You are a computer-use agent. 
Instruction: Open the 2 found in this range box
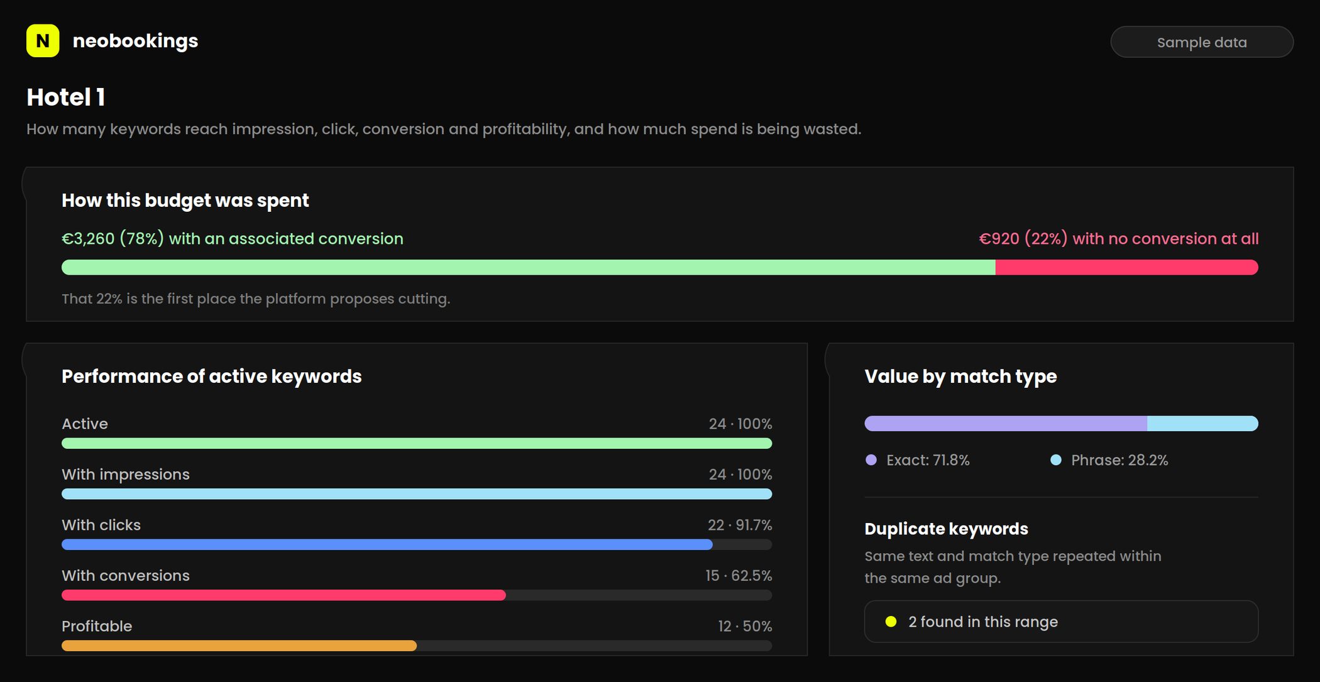[1061, 622]
